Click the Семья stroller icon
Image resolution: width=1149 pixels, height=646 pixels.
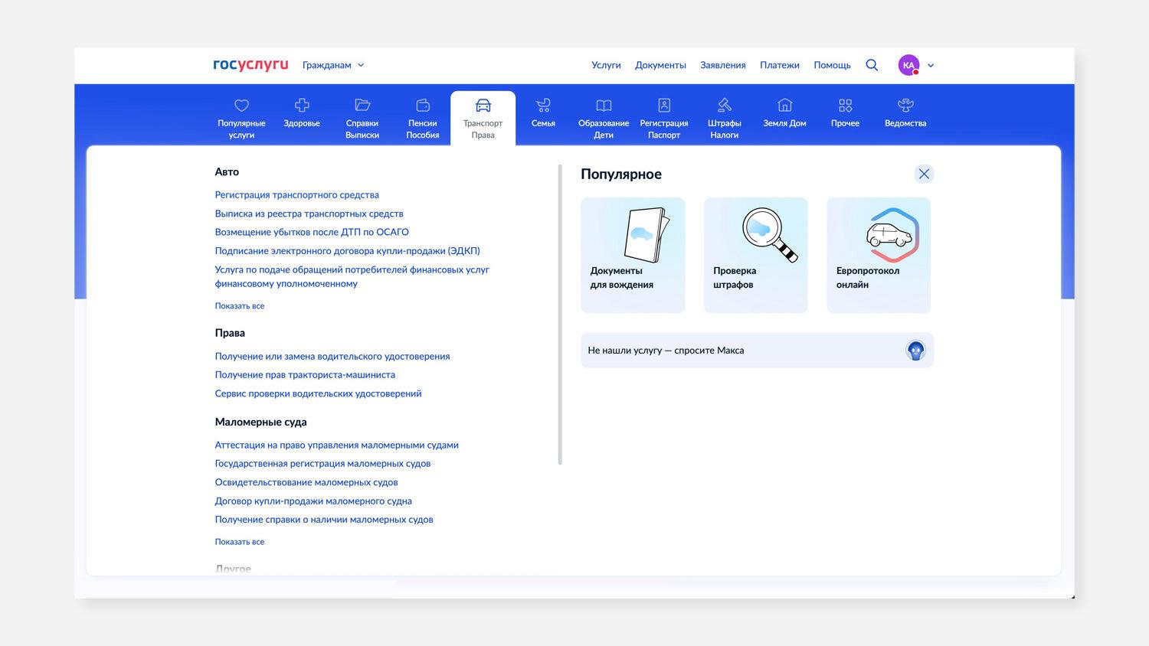543,106
